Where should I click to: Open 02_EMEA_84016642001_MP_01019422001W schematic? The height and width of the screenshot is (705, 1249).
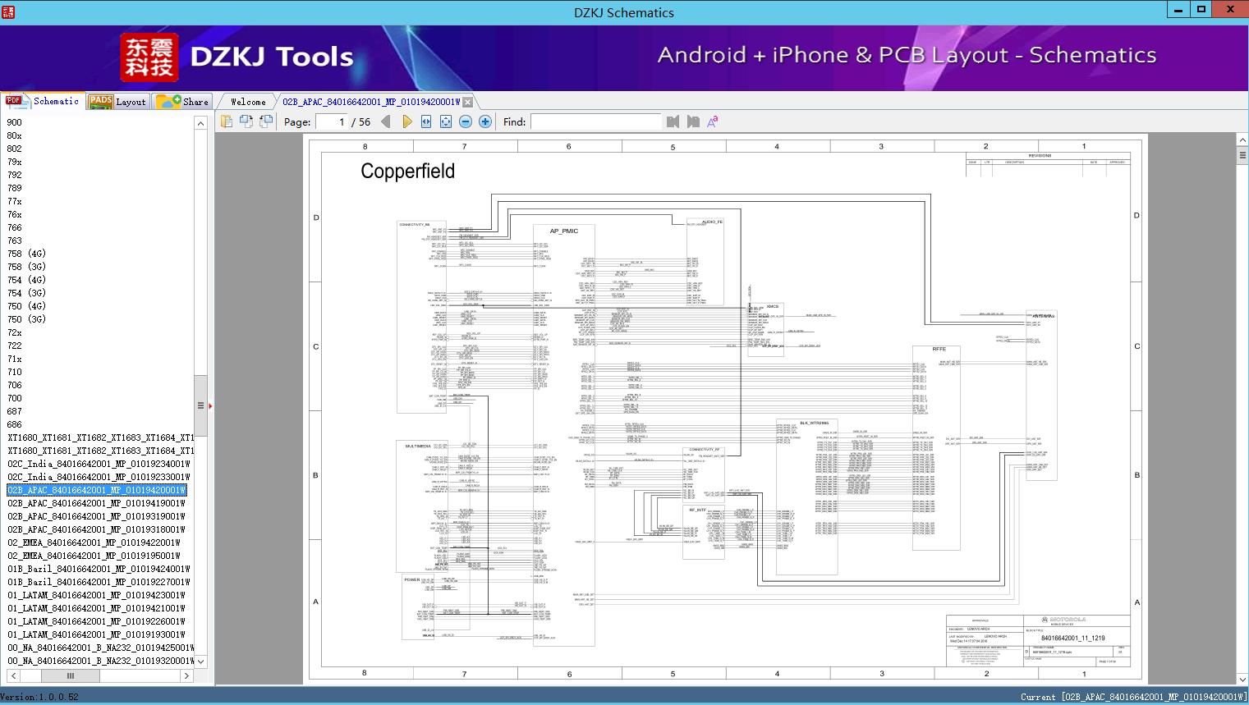pos(94,542)
